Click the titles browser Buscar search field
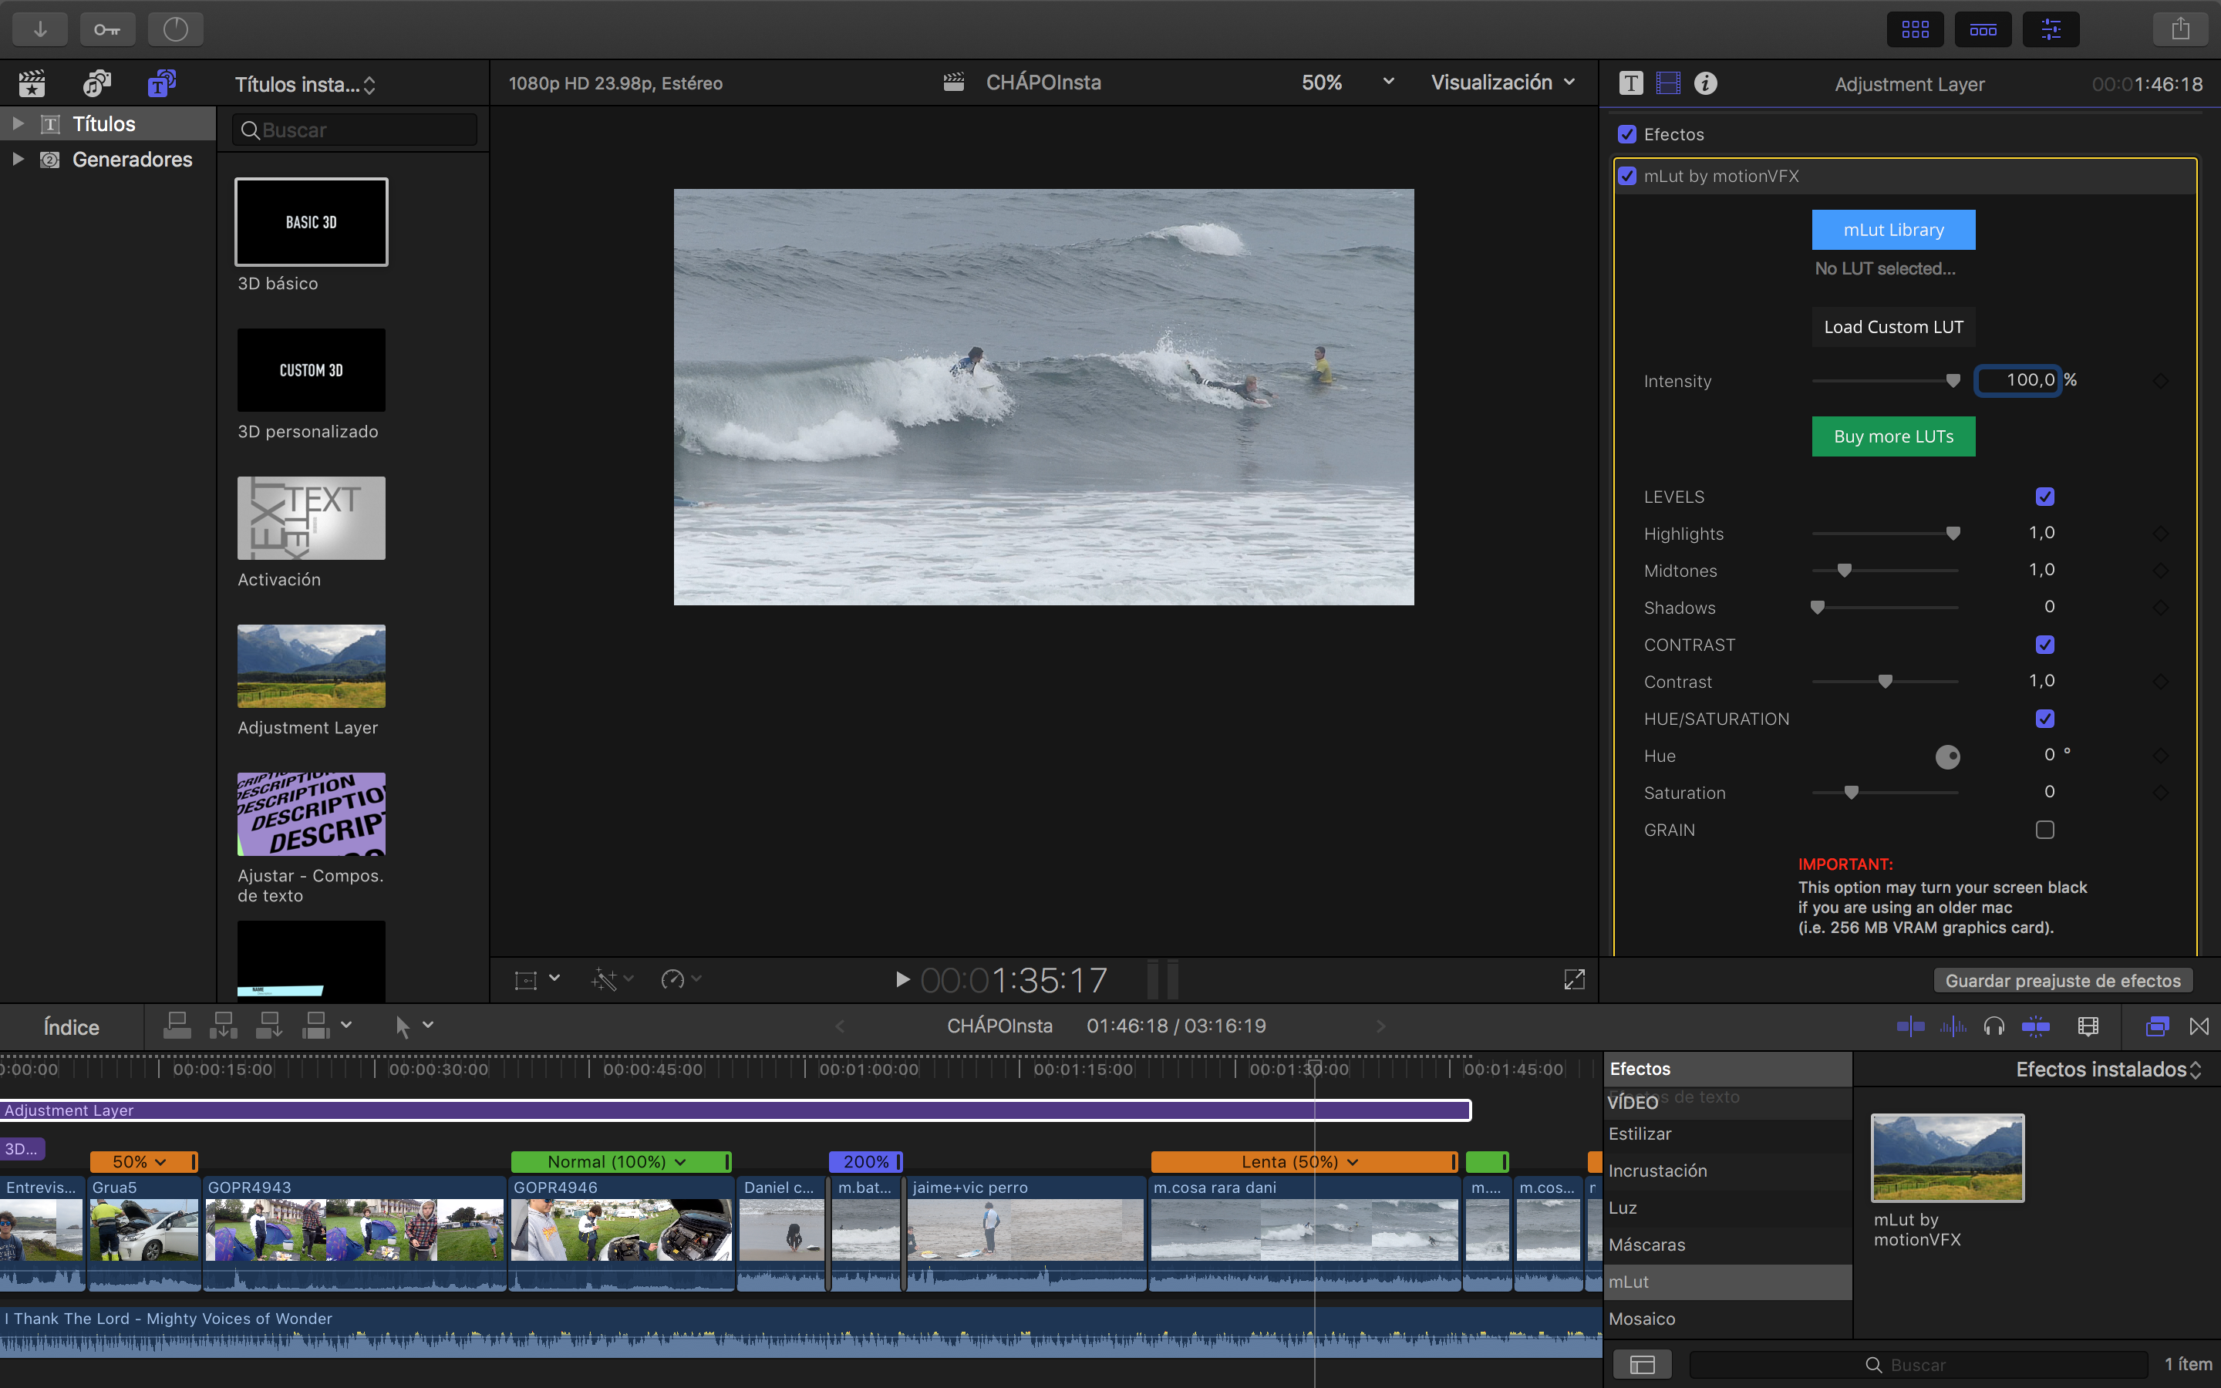 coord(356,130)
